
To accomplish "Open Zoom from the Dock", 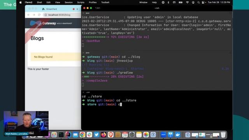I will [x=163, y=135].
